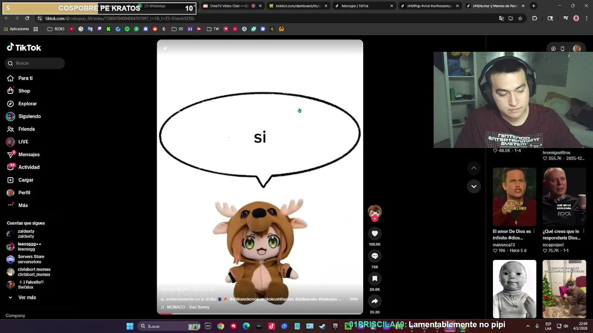
Task: Open a new browser tab with plus
Action: (x=534, y=6)
